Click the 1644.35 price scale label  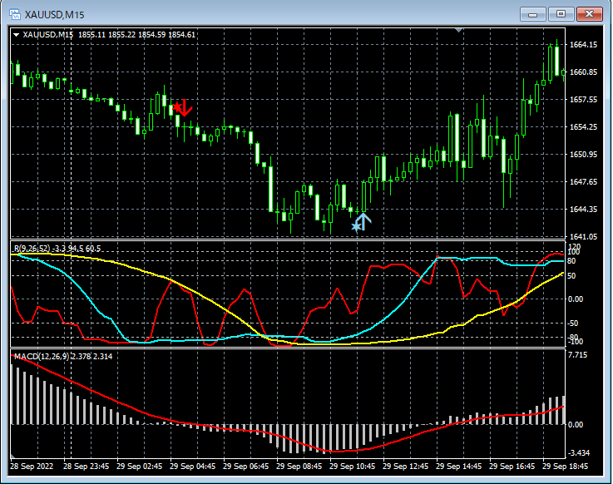584,210
